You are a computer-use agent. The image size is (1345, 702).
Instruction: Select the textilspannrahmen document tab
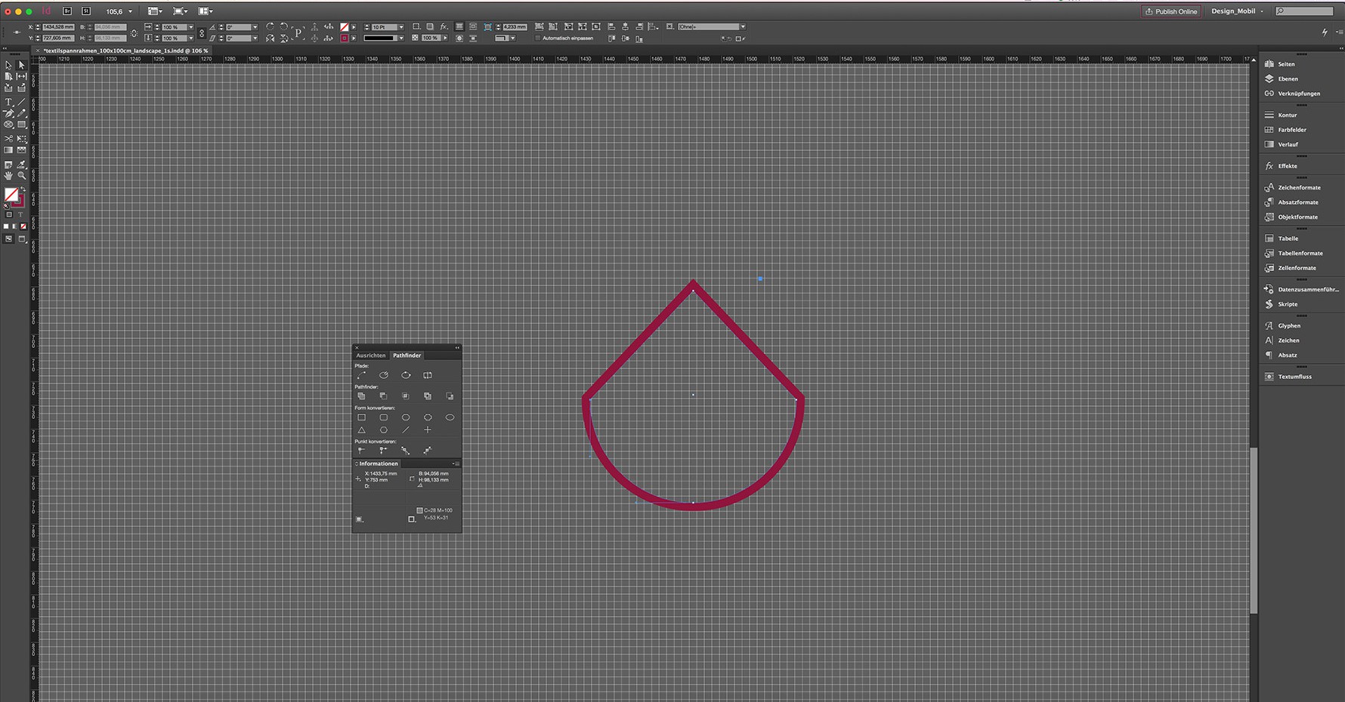[x=125, y=51]
